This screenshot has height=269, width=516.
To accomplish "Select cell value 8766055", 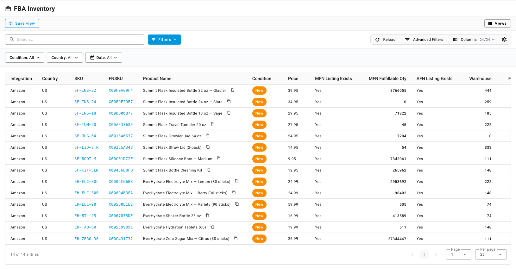I will point(398,91).
